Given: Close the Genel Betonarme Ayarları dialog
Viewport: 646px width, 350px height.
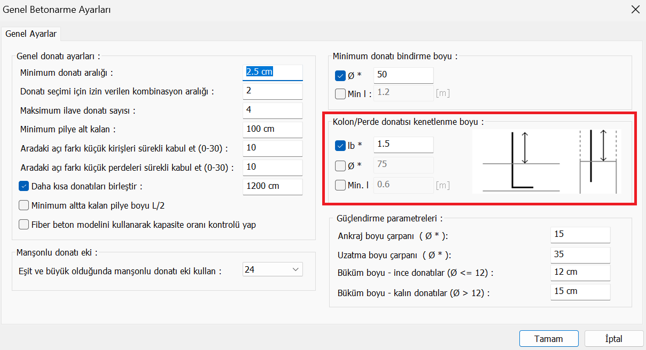Looking at the screenshot, I should click(635, 9).
